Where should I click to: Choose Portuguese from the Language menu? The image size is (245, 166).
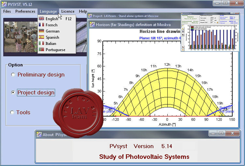click(x=57, y=50)
